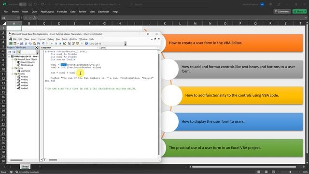The height and width of the screenshot is (174, 309).
Task: Click the Copy icon in VBA toolbar
Action: point(30,43)
